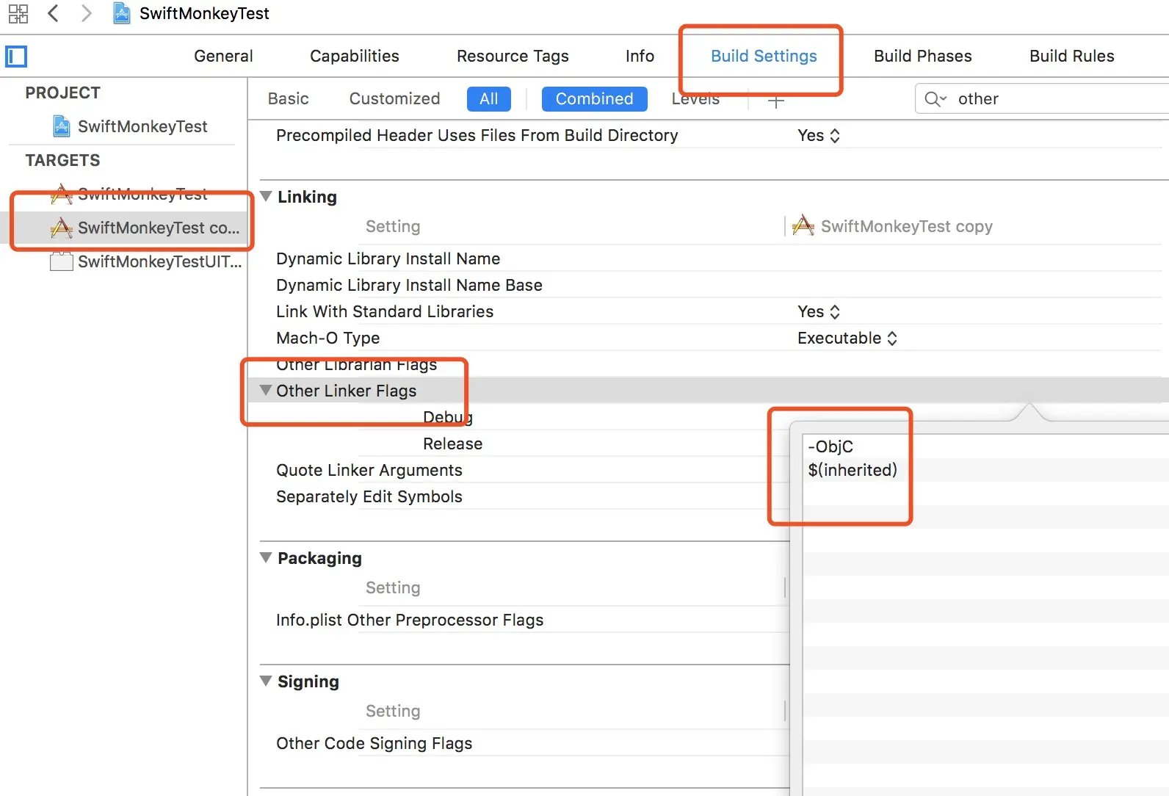Screen dimensions: 1169x796
Task: Select the SwiftMonkeyTestUITests target
Action: pos(145,261)
